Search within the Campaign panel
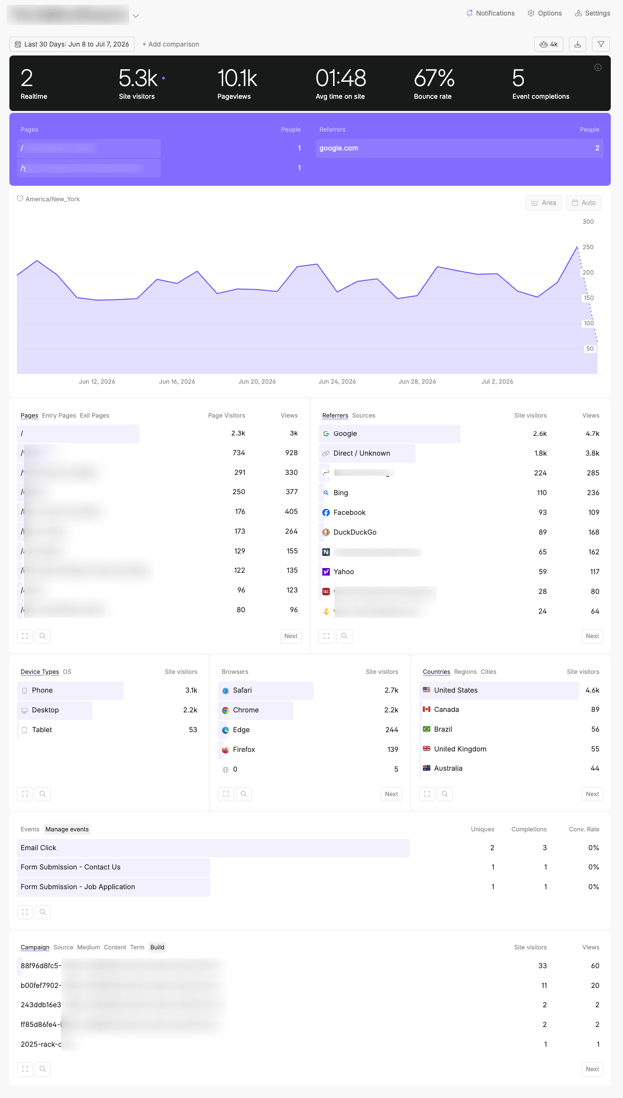The height and width of the screenshot is (1098, 623). point(43,1069)
